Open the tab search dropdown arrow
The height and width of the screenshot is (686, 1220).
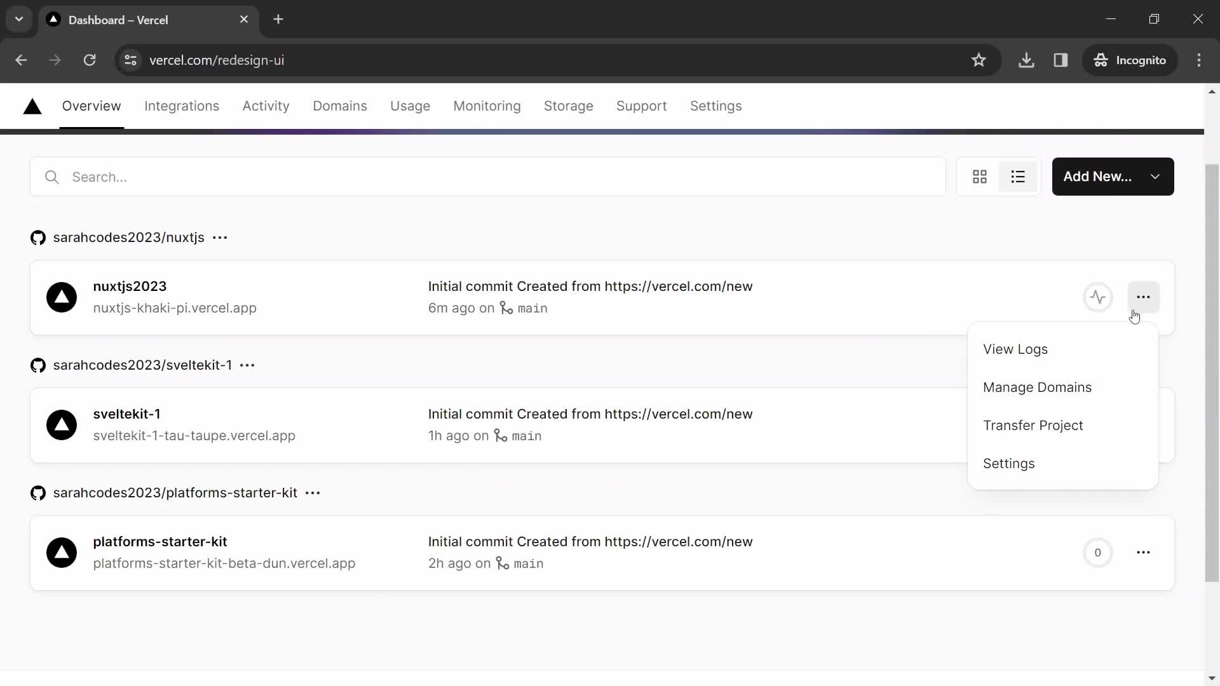[x=19, y=19]
